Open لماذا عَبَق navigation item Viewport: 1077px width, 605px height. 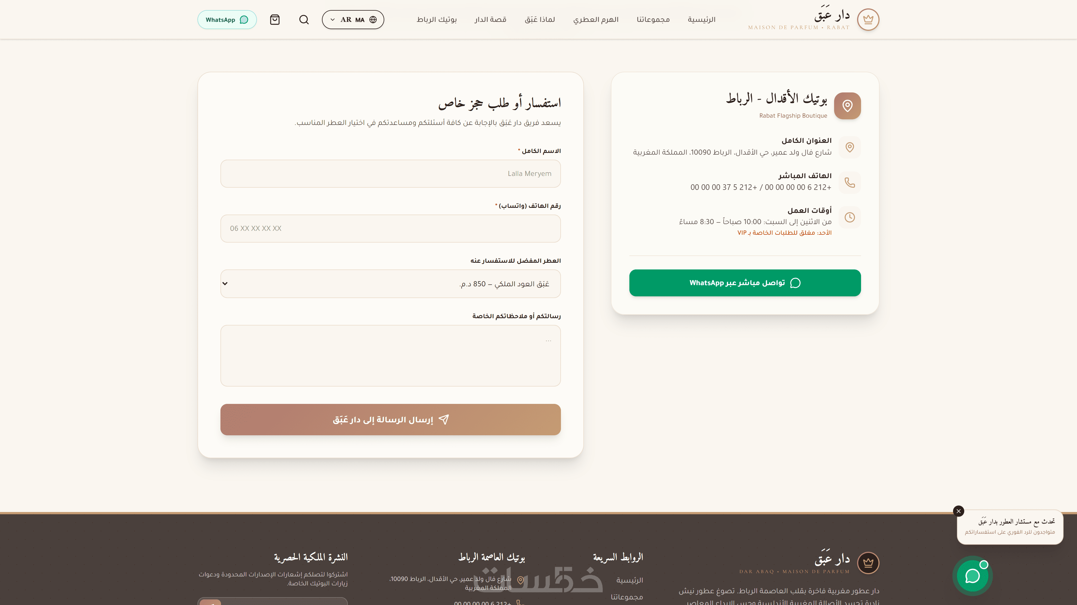[540, 20]
